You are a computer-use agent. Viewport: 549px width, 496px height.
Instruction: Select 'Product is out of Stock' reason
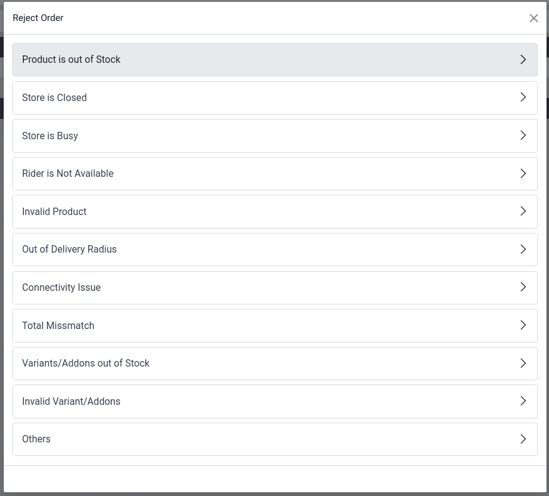tap(72, 60)
